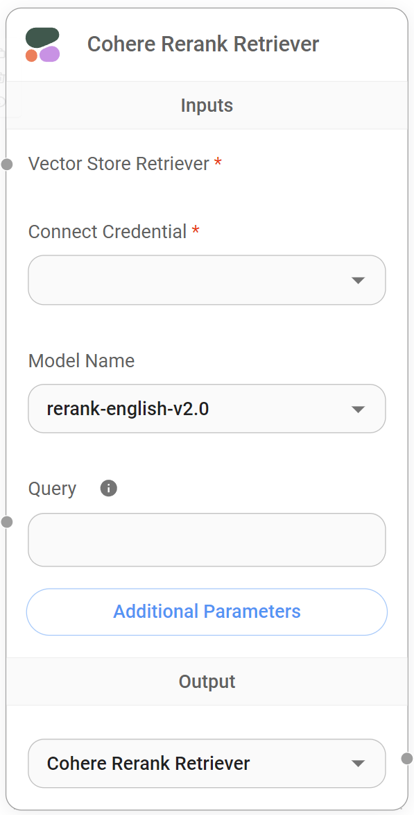This screenshot has width=414, height=815.
Task: Click inside the Query text field
Action: click(x=207, y=539)
